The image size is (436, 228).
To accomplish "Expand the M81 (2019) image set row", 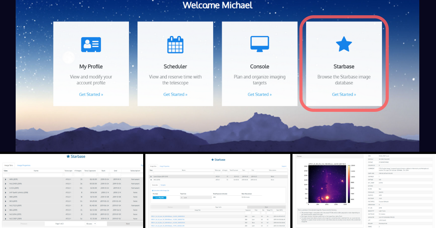I will (5, 197).
